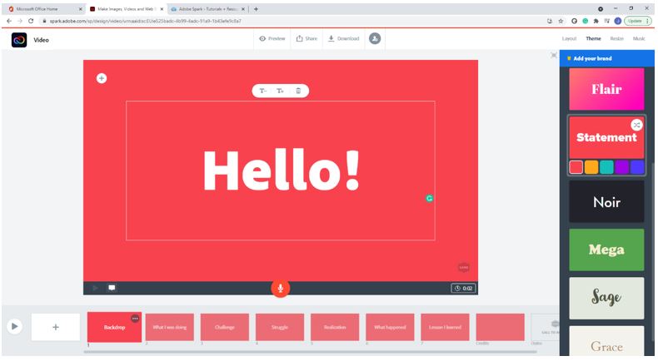Viewport: 658px width, 361px height.
Task: Choose the purple color swatch for Statement
Action: click(x=622, y=167)
